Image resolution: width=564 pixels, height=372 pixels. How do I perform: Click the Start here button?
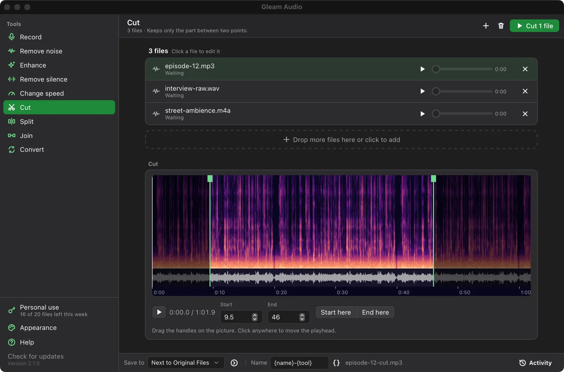(336, 312)
